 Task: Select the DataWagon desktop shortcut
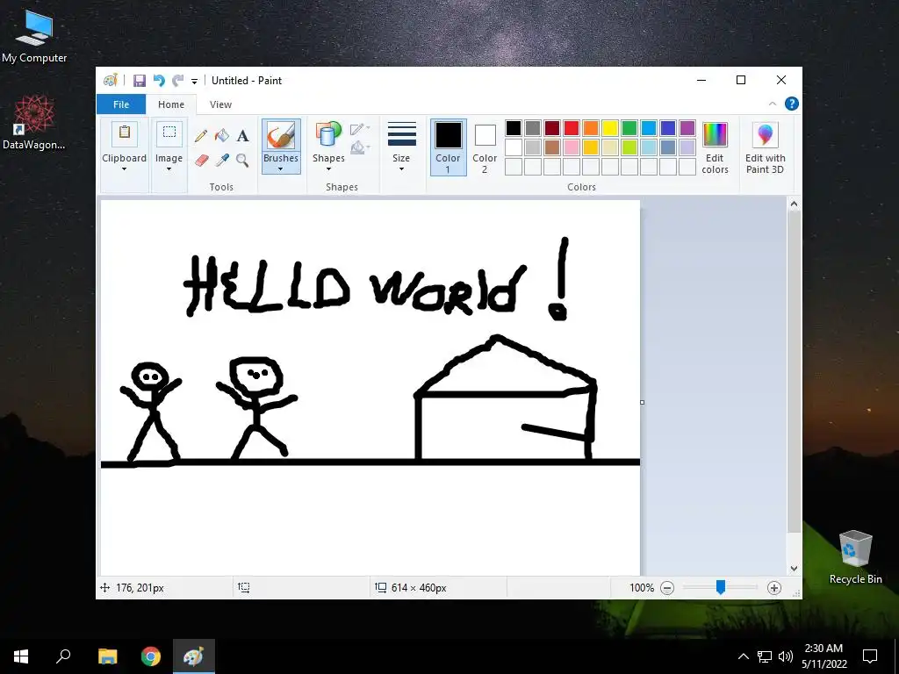pyautogui.click(x=34, y=122)
